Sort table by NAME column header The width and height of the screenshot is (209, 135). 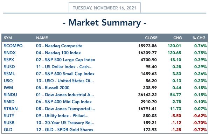42,38
